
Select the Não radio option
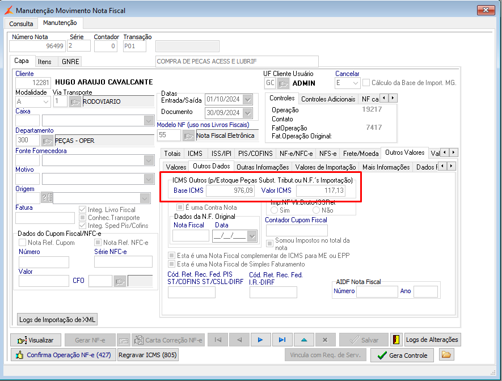(316, 210)
